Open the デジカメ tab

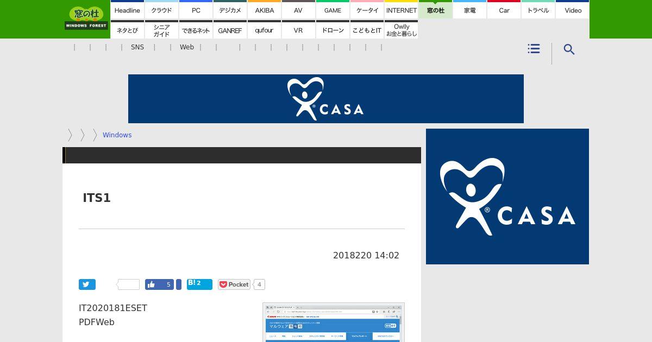click(x=230, y=10)
